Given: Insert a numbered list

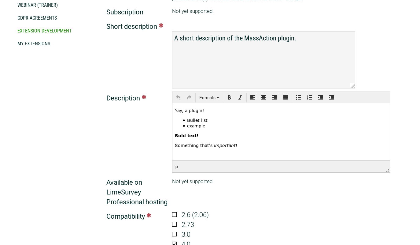Looking at the screenshot, I should [309, 97].
